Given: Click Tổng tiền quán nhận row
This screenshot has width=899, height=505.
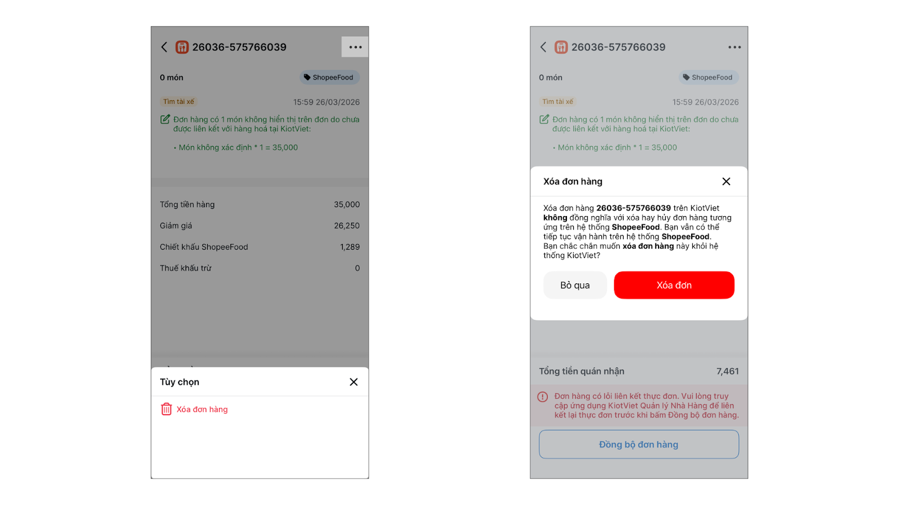Looking at the screenshot, I should click(638, 371).
